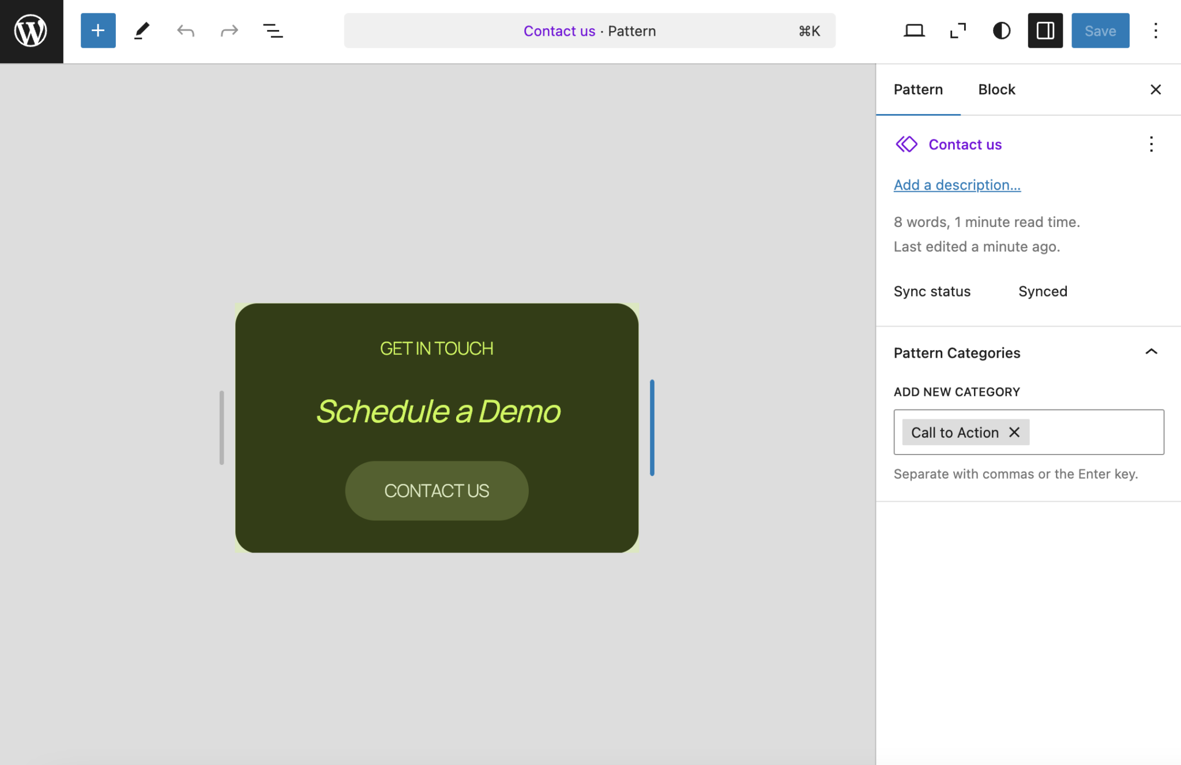Open the editor options three-dot menu

pos(1156,31)
